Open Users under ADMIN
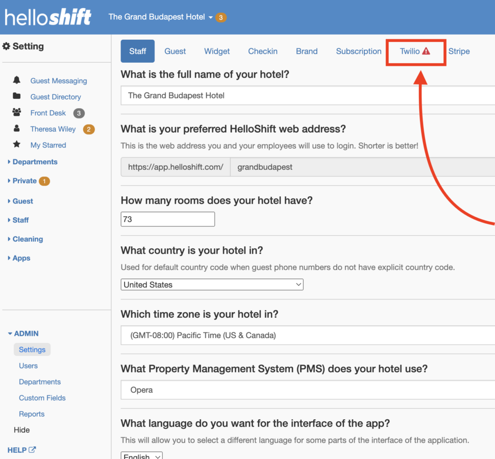 [x=29, y=366]
